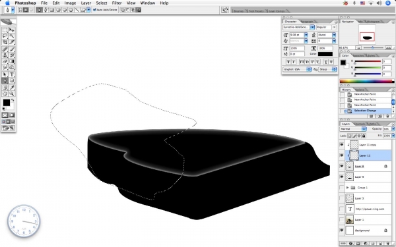Select the Eyedropper tool
Viewport: 396px width, 247px height.
[12, 88]
